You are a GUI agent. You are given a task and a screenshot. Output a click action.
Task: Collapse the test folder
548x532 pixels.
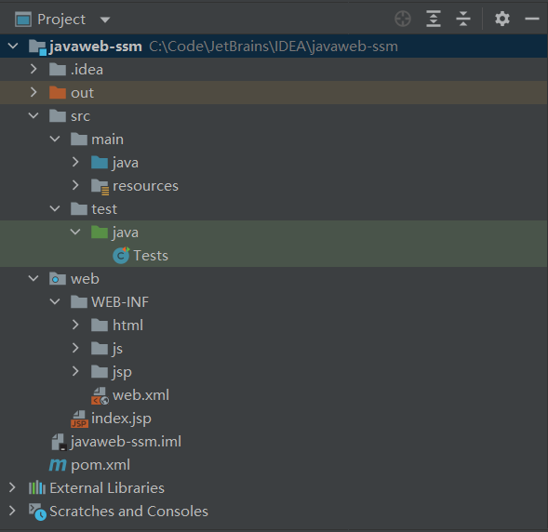[55, 208]
